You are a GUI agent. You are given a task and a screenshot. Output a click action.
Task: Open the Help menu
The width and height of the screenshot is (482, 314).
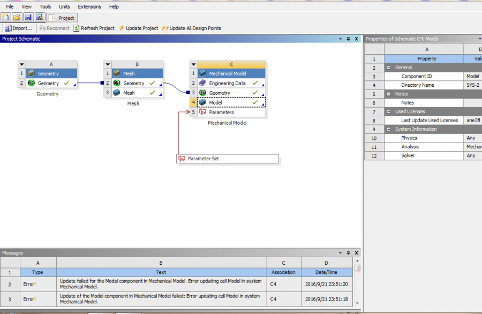click(x=114, y=6)
